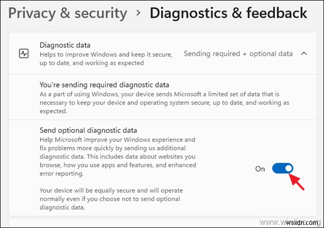Click the red arrow annotation pointer
The height and width of the screenshot is (228, 324).
pyautogui.click(x=297, y=182)
